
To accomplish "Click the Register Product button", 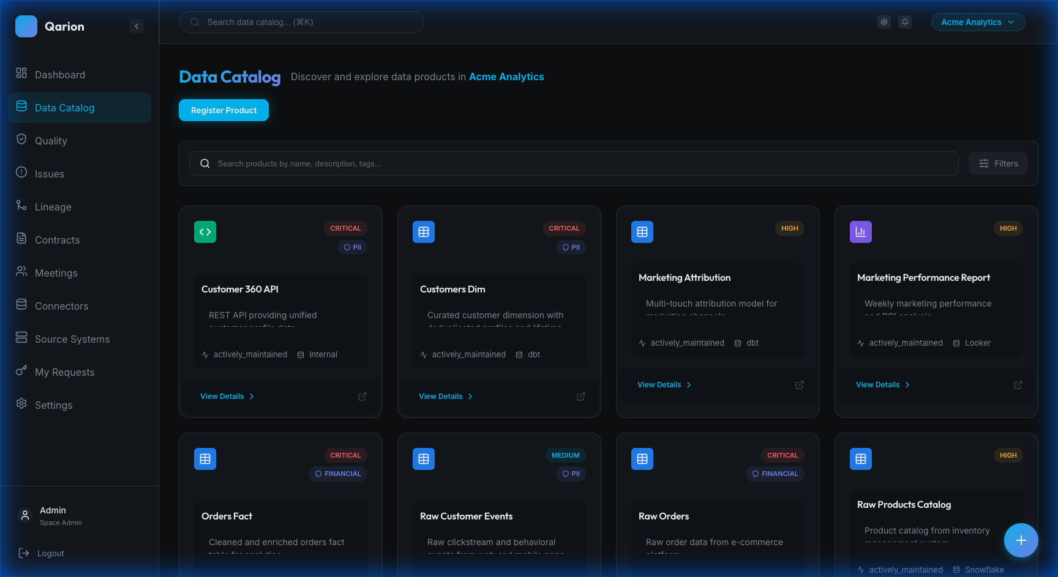I will [223, 110].
